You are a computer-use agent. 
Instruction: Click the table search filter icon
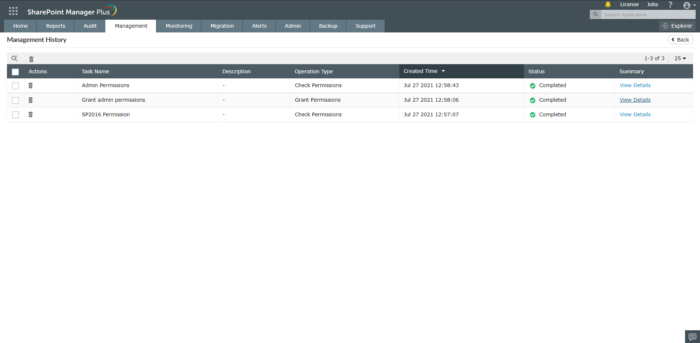click(x=15, y=58)
